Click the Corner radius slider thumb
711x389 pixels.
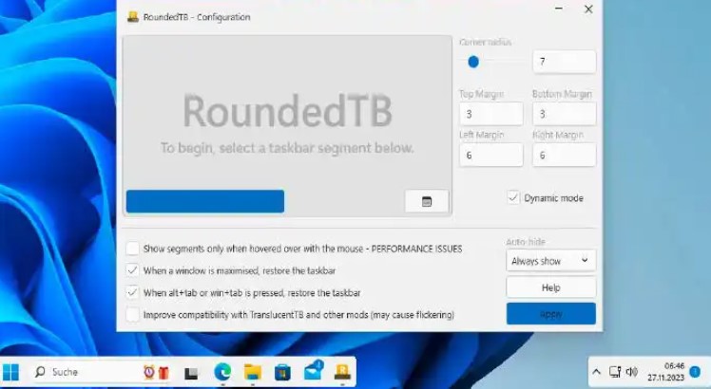[x=473, y=62]
